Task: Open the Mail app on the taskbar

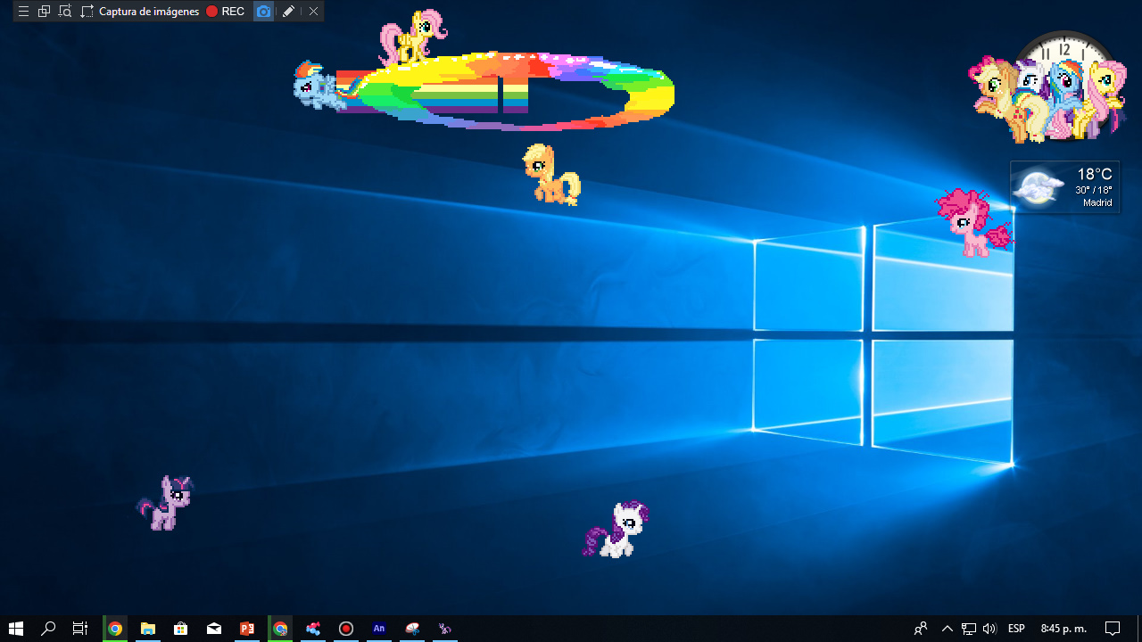Action: (x=214, y=629)
